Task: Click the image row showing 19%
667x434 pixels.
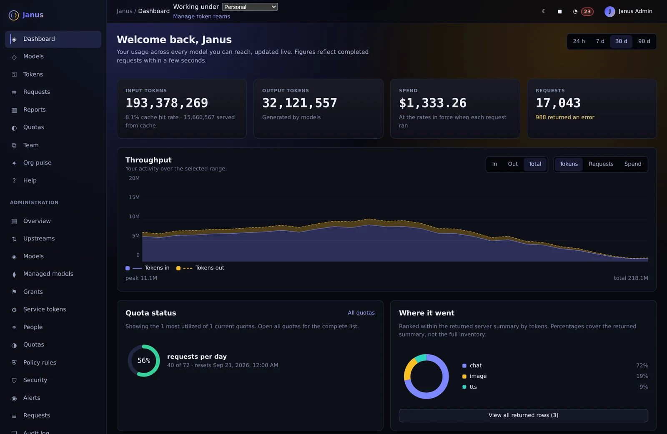Action: point(555,376)
